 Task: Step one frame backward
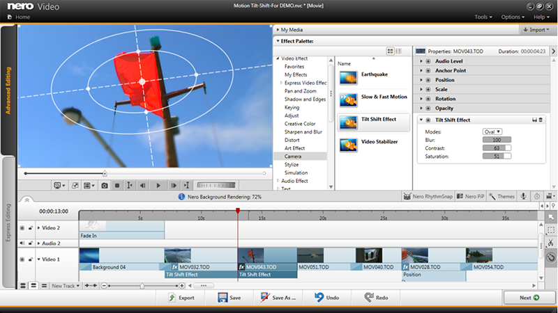143,185
